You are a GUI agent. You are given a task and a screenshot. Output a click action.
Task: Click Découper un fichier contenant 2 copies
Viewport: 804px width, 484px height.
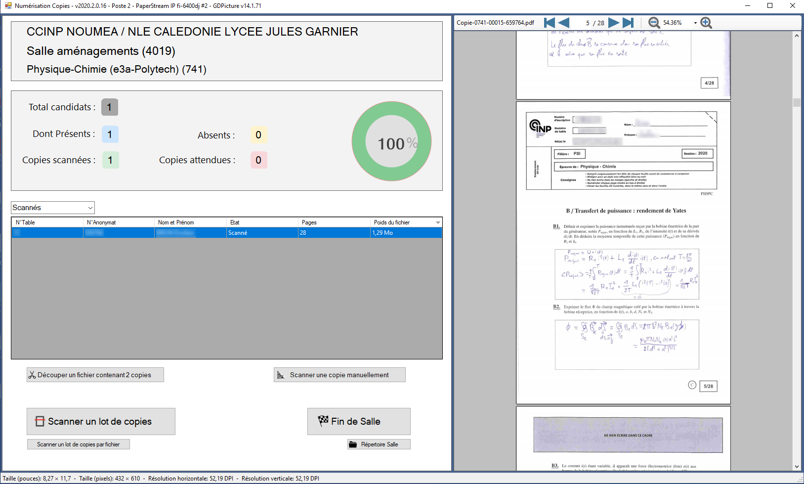tap(95, 375)
